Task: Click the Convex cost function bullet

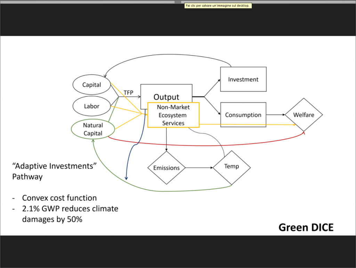Action: pos(59,198)
